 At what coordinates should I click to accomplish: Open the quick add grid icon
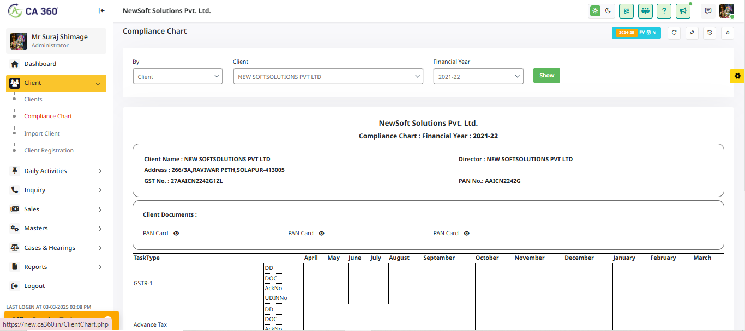pyautogui.click(x=626, y=11)
